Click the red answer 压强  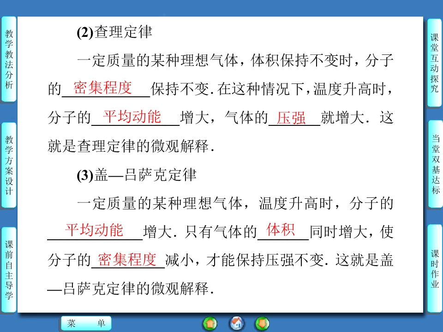click(291, 119)
